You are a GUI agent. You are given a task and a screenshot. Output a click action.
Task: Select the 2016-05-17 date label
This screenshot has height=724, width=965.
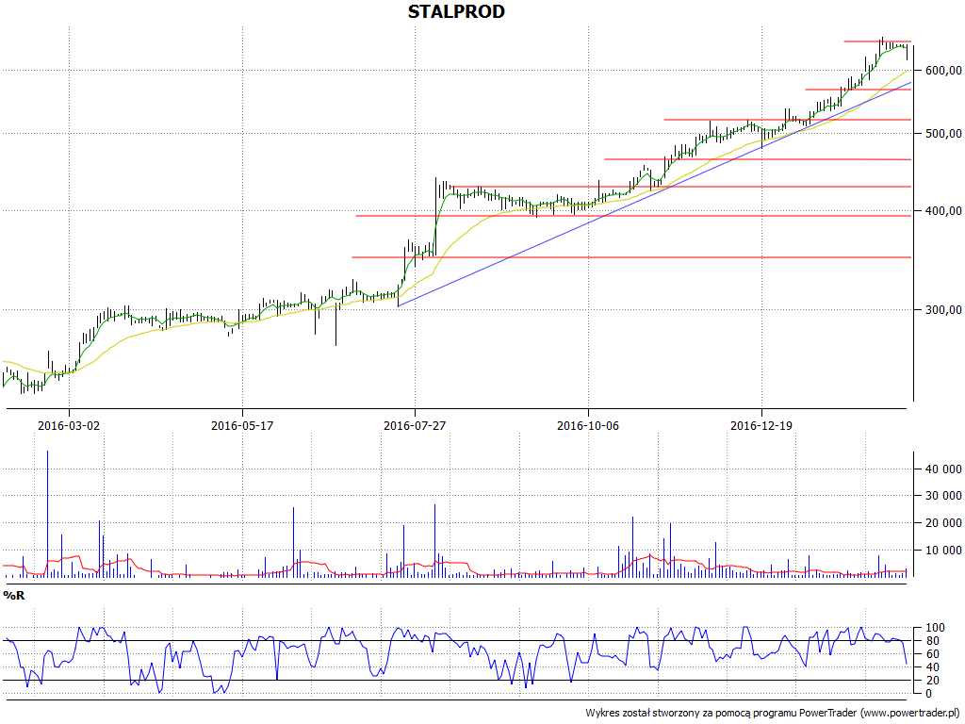tap(242, 425)
